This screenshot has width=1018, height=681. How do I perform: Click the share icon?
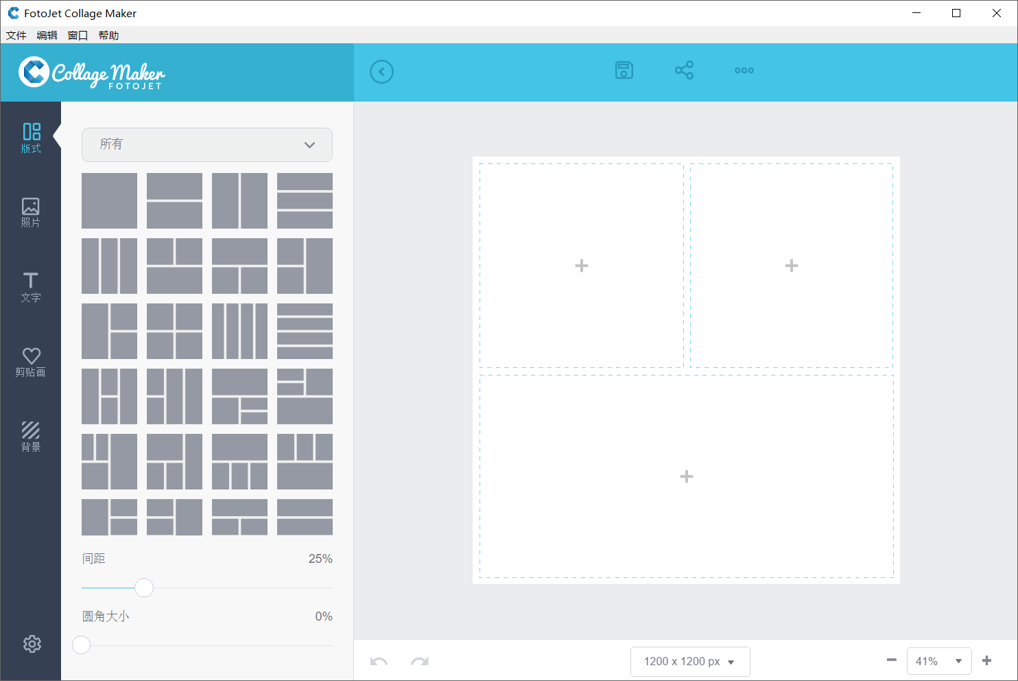[x=684, y=71]
